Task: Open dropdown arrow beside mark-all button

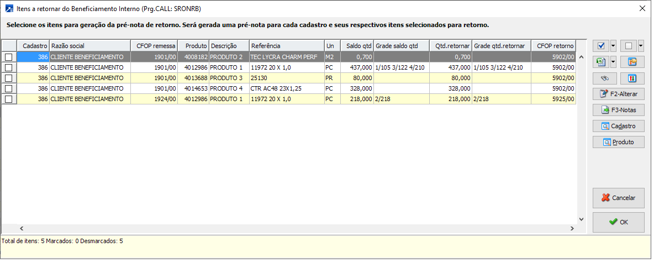Action: coord(613,46)
